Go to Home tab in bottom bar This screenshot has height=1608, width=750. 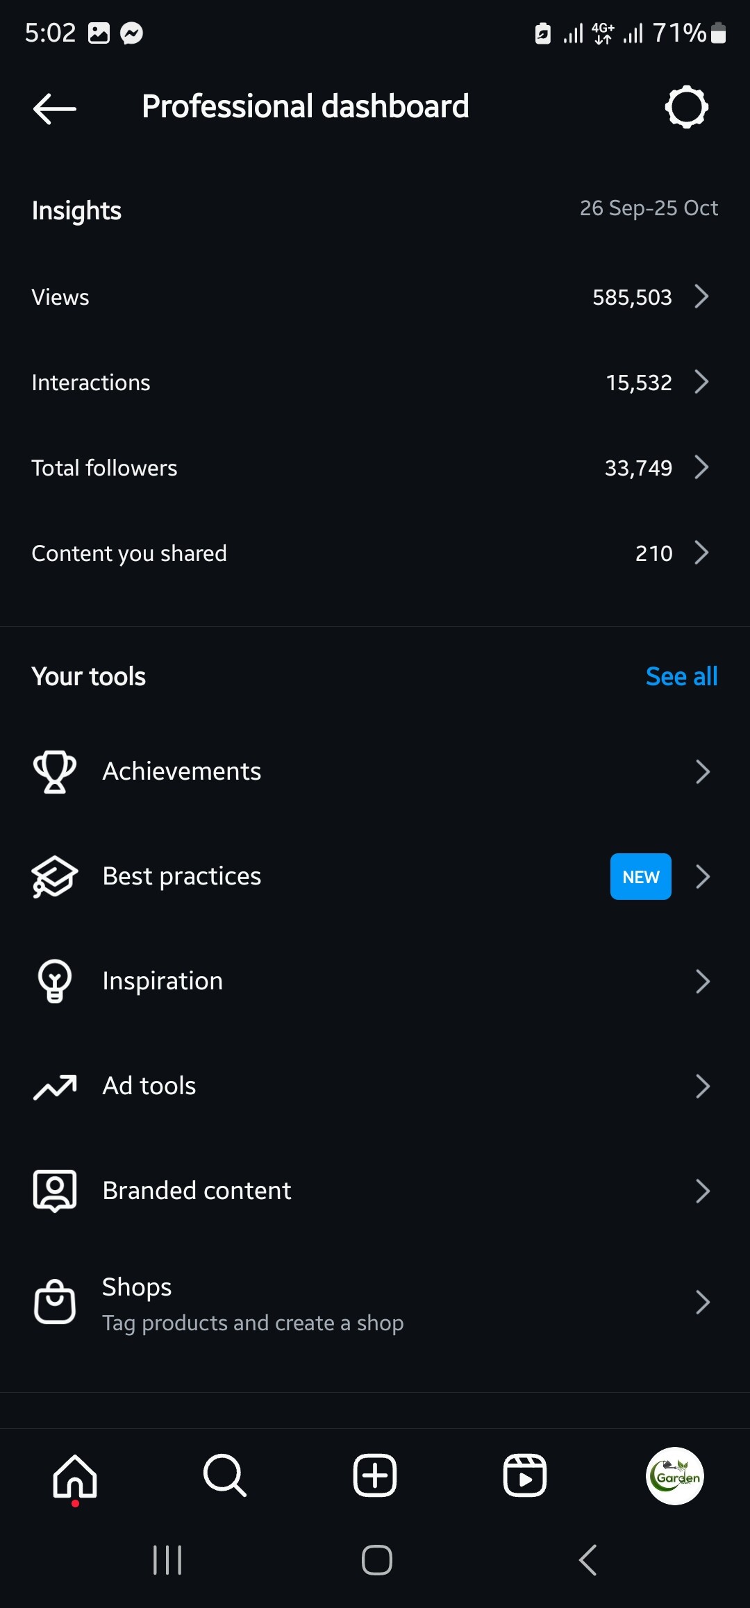point(75,1476)
